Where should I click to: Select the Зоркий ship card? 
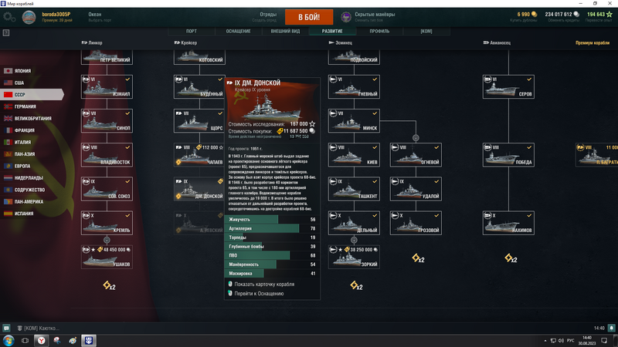pos(354,258)
